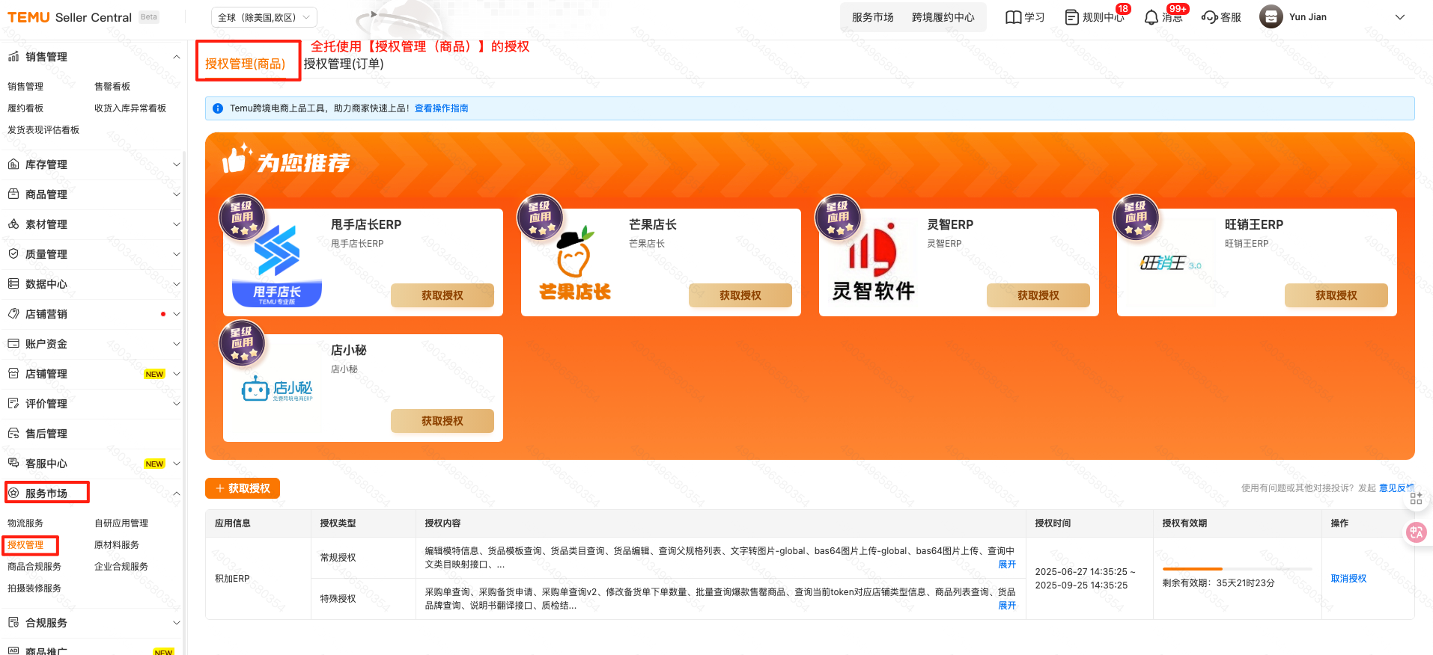Expand the account menu chevron
This screenshot has height=655, width=1433.
pyautogui.click(x=1400, y=17)
